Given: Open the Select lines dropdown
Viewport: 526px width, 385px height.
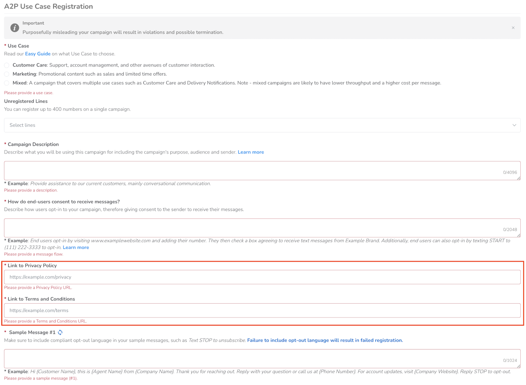Looking at the screenshot, I should point(262,125).
